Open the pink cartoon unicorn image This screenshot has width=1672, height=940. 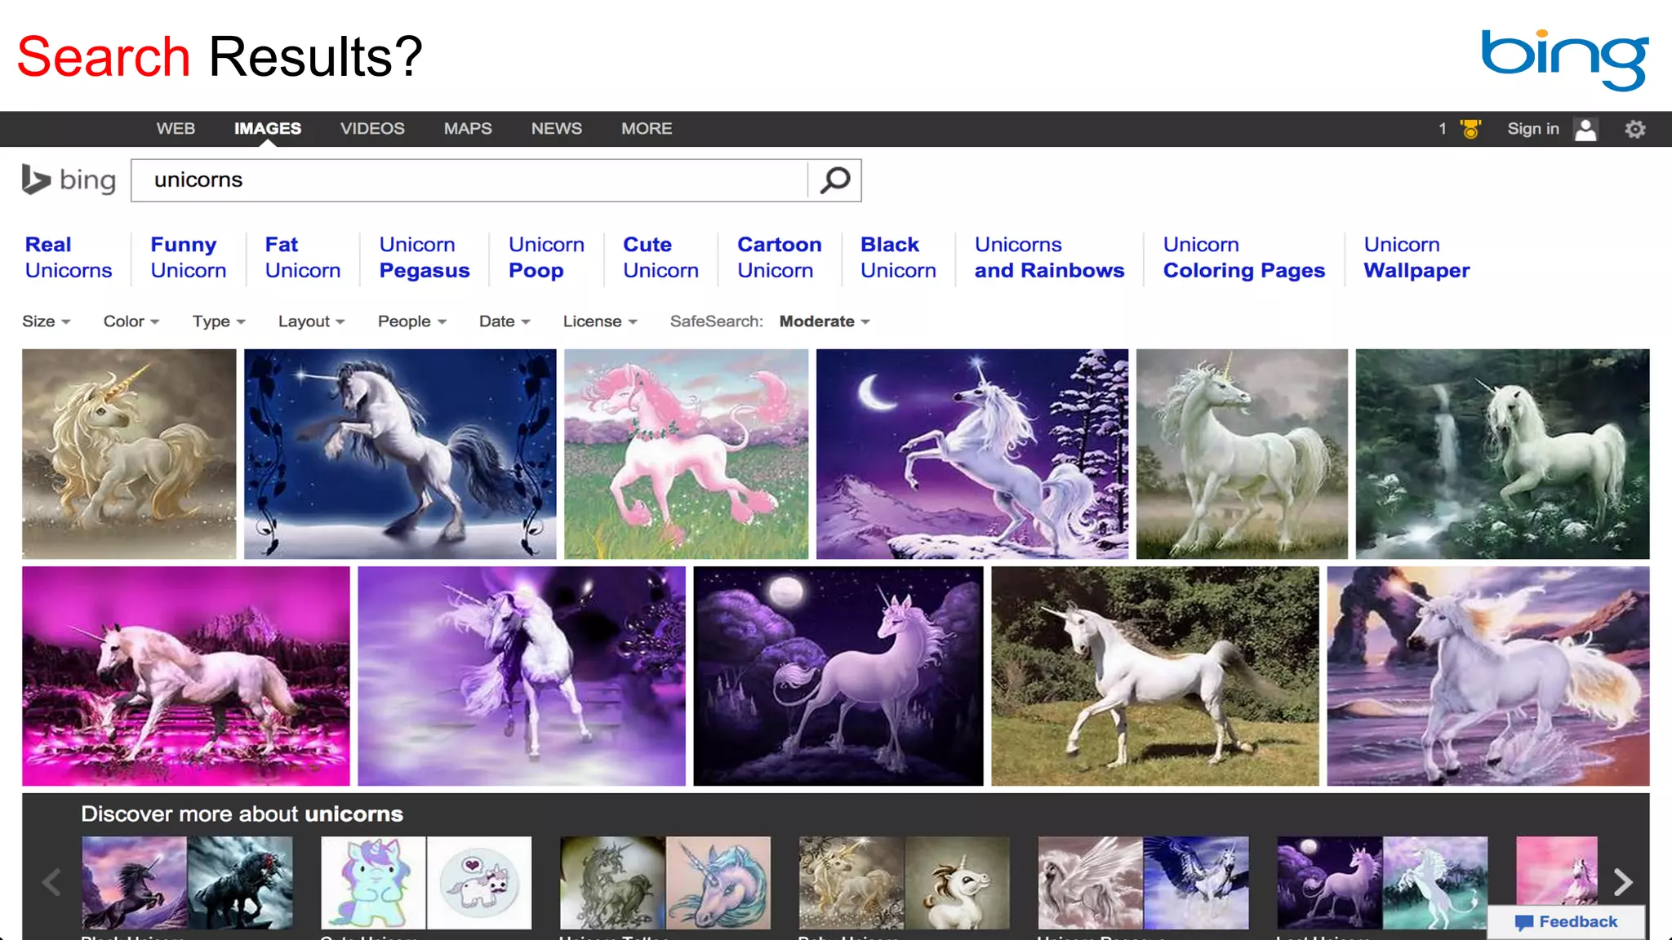(686, 454)
